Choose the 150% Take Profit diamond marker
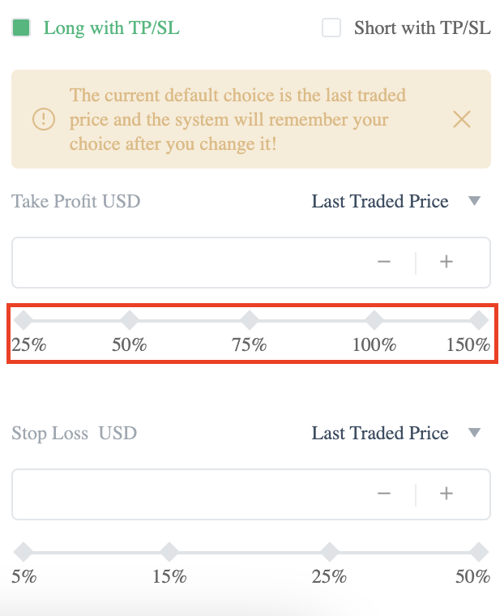Screen dimensions: 504x616 [x=479, y=320]
